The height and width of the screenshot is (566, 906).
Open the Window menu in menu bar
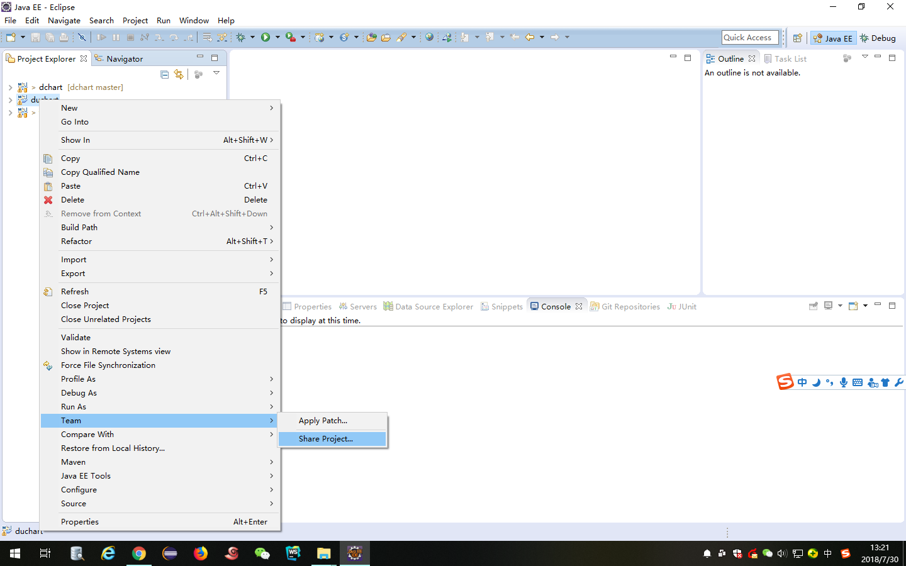pyautogui.click(x=194, y=20)
